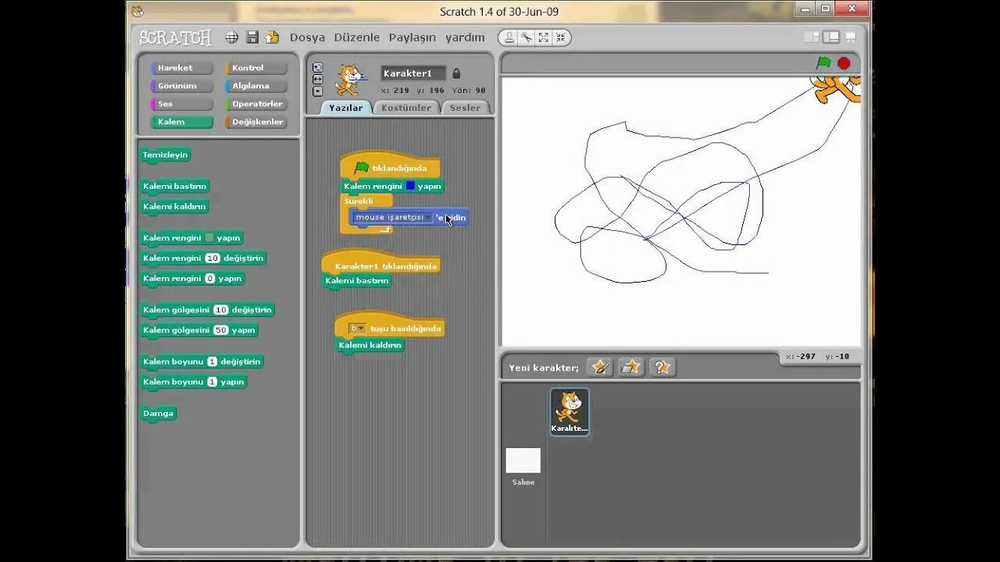Switch to small stage view mode
The height and width of the screenshot is (562, 1000).
(x=812, y=37)
